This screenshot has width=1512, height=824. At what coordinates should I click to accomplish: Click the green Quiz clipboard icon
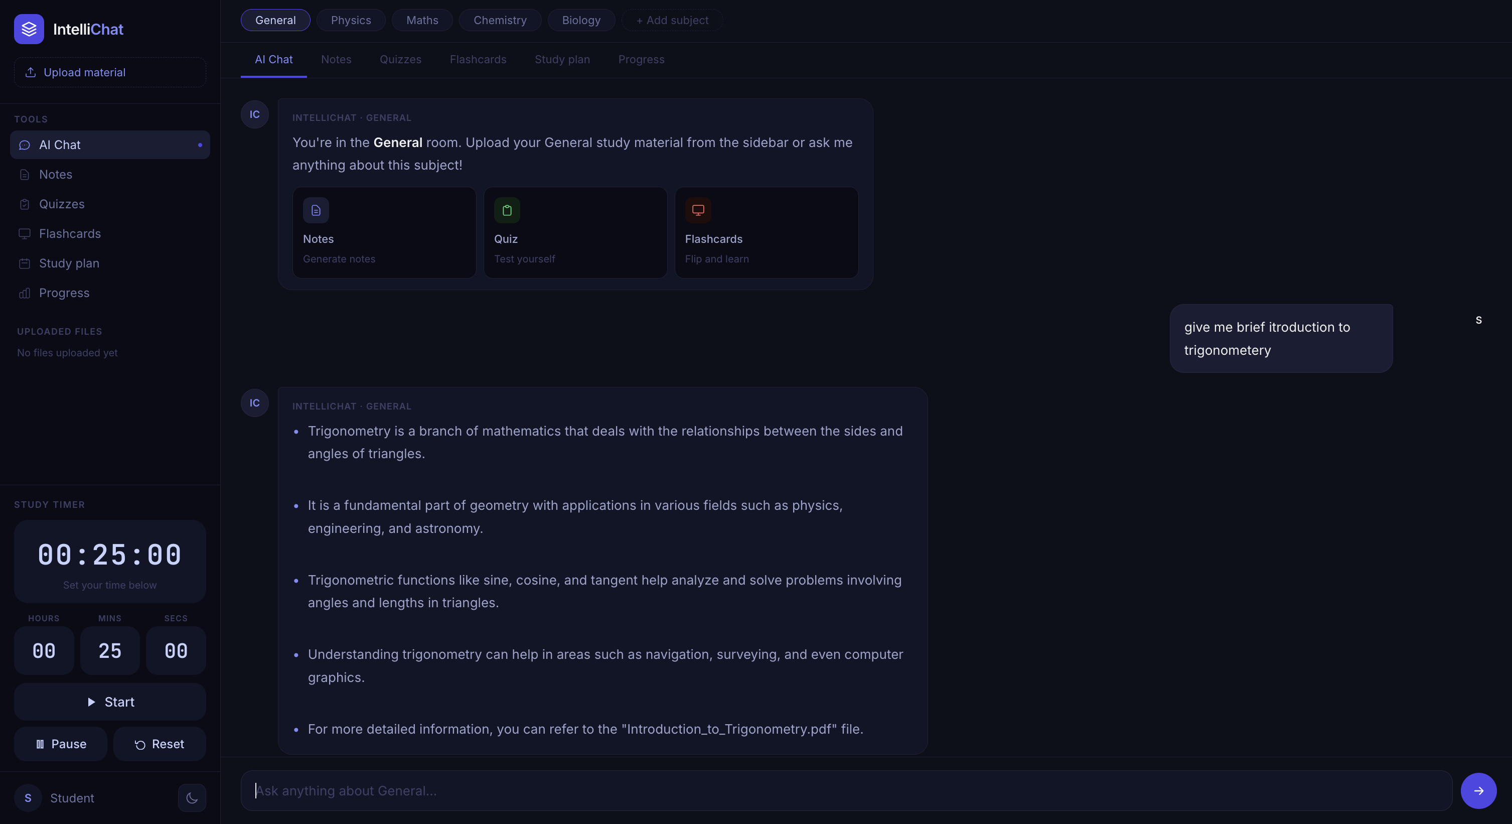(x=507, y=210)
